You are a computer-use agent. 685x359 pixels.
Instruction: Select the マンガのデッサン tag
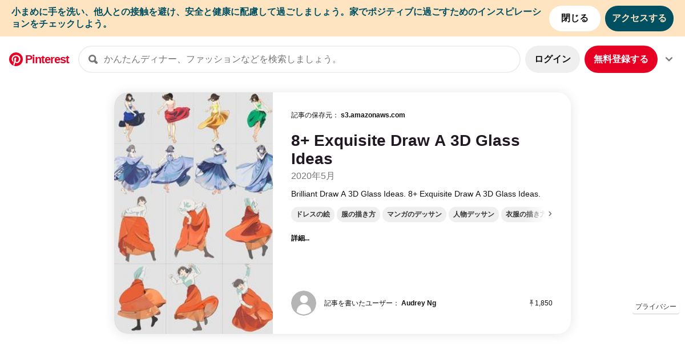coord(414,214)
